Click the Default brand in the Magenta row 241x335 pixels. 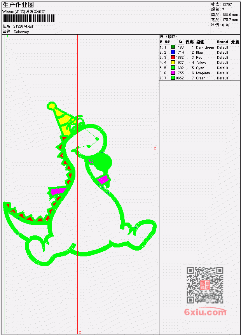(223, 73)
